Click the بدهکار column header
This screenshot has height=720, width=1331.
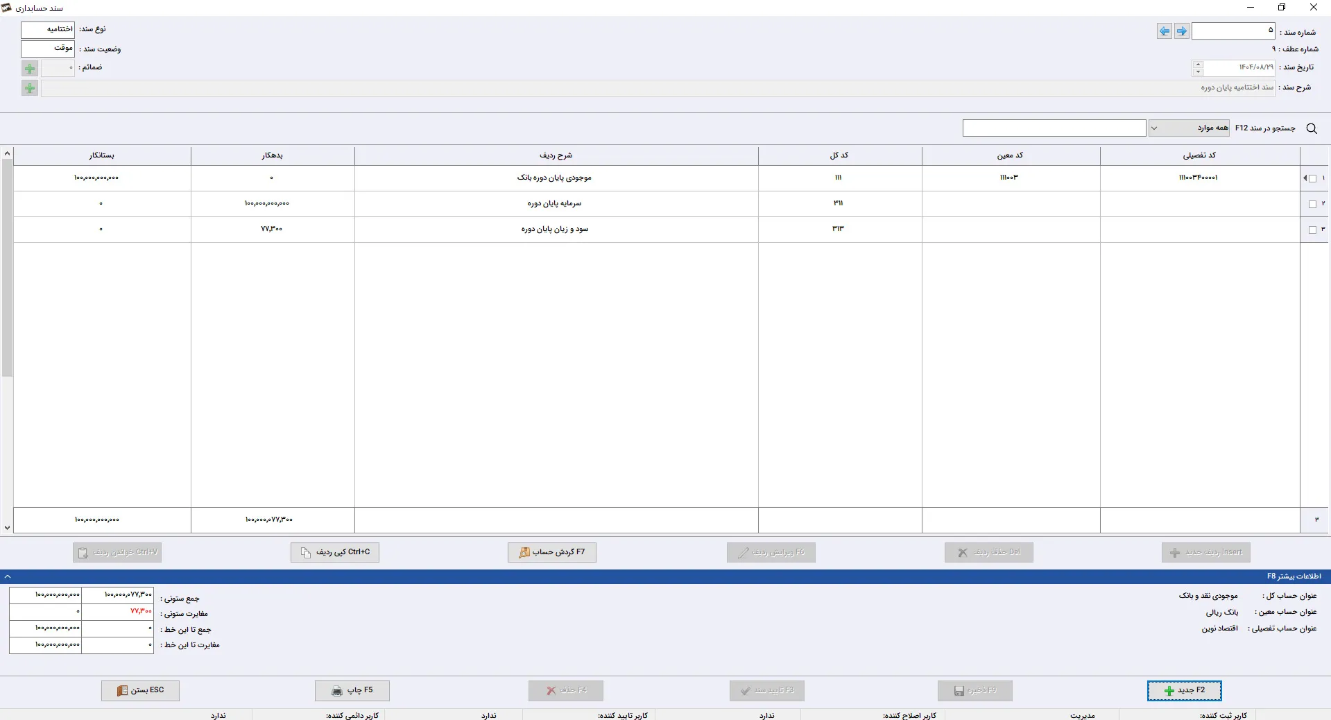coord(273,156)
